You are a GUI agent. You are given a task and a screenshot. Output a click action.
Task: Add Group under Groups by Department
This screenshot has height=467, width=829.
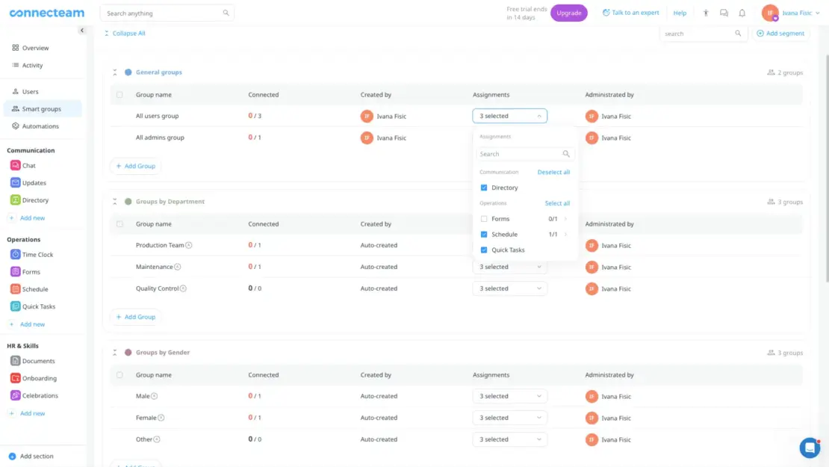point(136,317)
